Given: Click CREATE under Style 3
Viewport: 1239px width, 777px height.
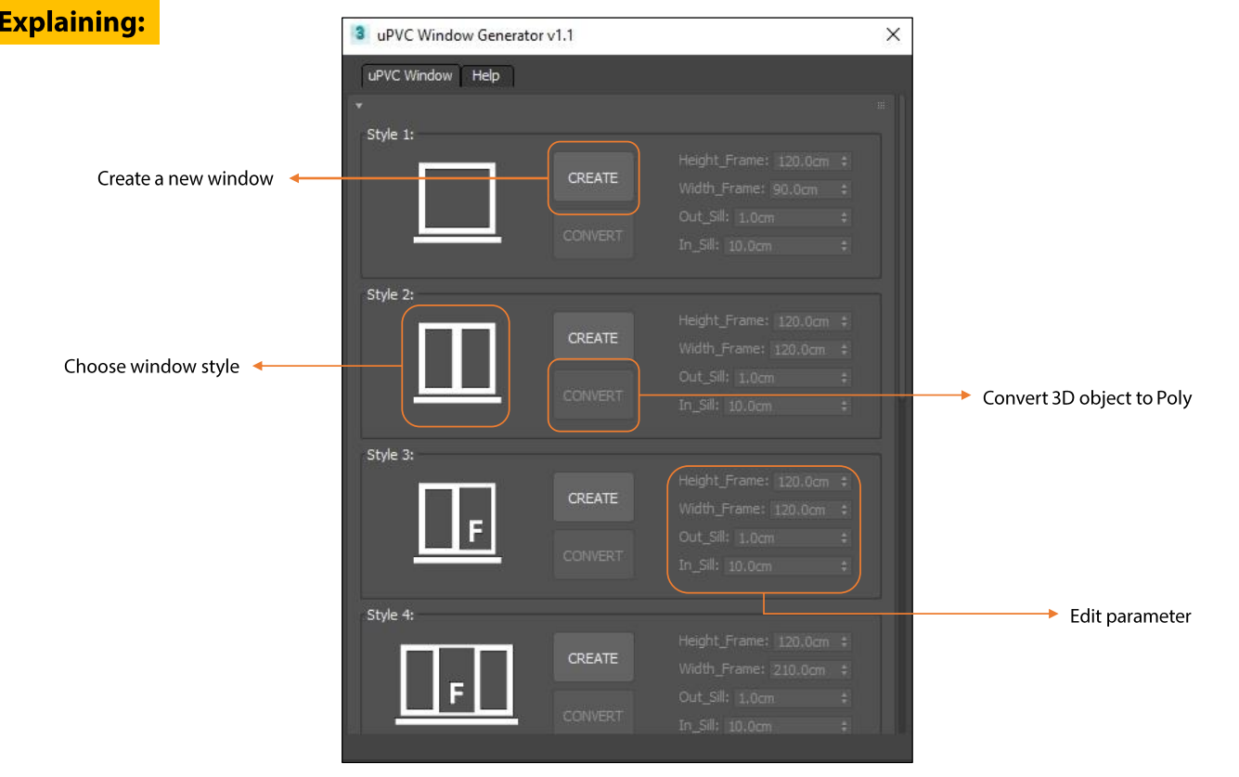Looking at the screenshot, I should coord(593,499).
